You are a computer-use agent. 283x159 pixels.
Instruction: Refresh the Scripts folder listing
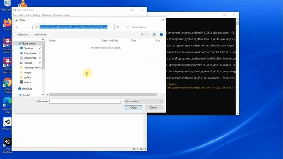pos(118,27)
